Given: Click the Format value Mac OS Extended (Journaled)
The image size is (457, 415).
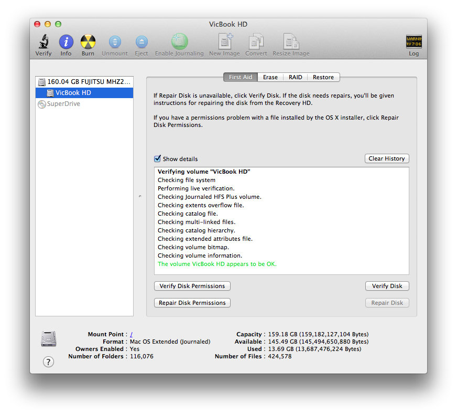Looking at the screenshot, I should (170, 342).
